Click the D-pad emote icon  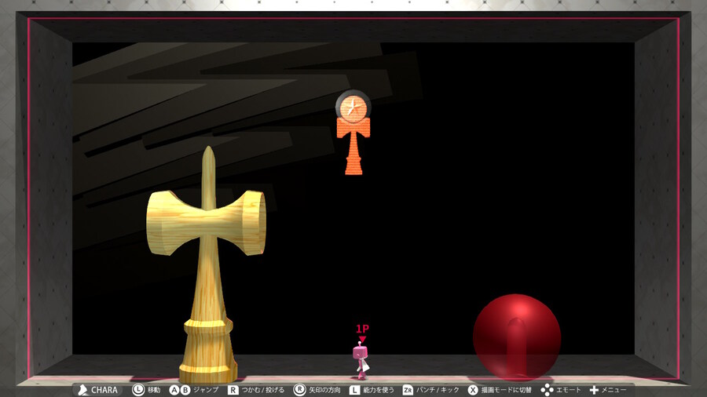(x=547, y=390)
